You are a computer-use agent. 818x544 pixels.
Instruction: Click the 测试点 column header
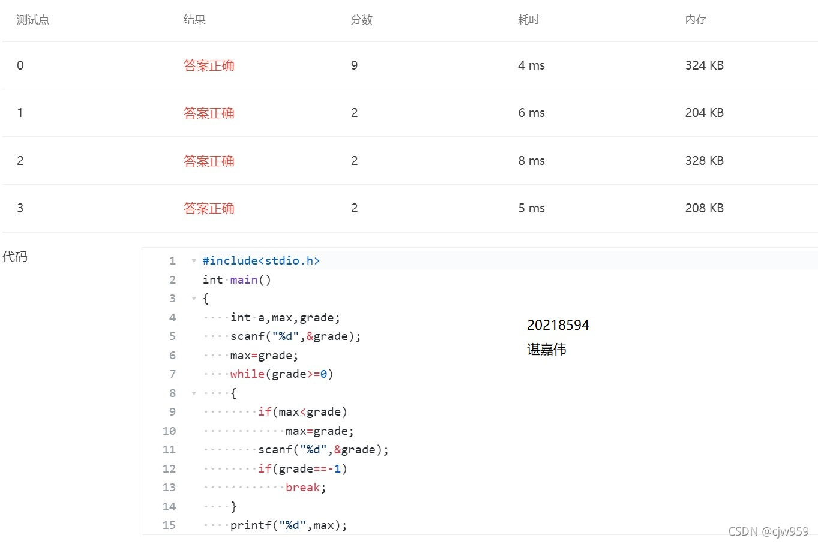pos(33,20)
